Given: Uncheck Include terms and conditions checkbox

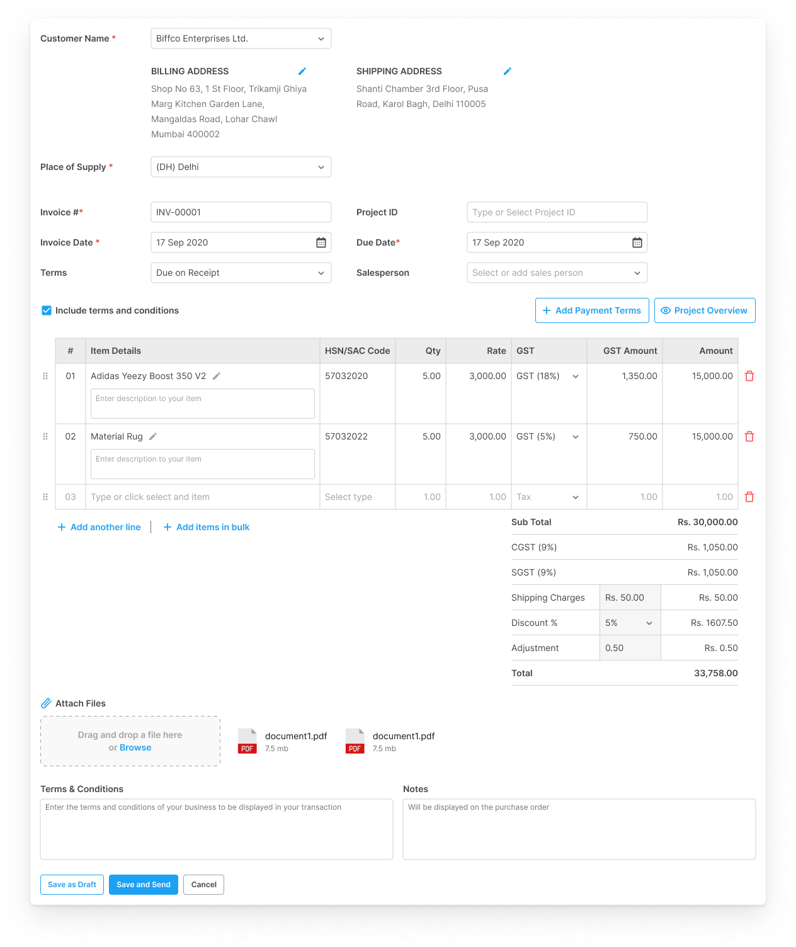Looking at the screenshot, I should 47,310.
